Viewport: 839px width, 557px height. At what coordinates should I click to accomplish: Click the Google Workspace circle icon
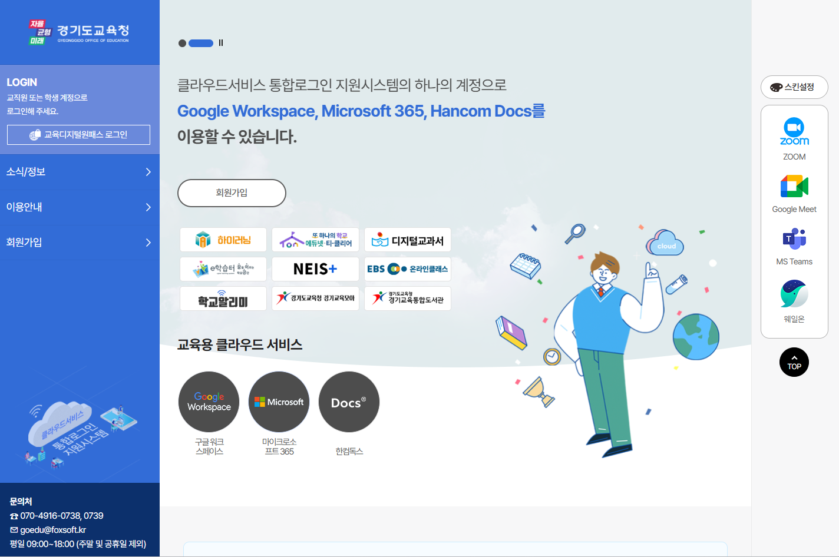pos(209,402)
